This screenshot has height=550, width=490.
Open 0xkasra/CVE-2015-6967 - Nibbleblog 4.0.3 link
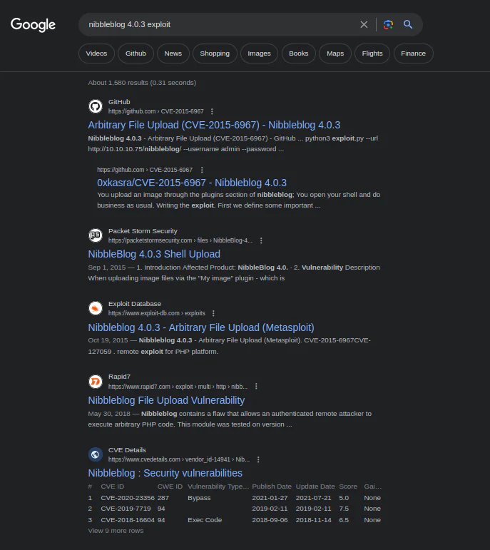pos(192,183)
